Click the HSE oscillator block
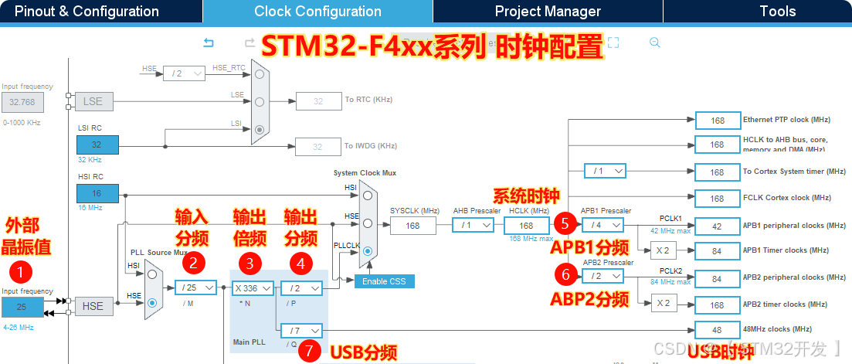 93,306
